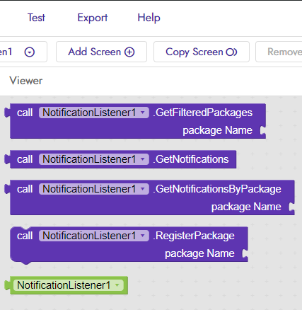Click the Remove screen button

point(279,52)
